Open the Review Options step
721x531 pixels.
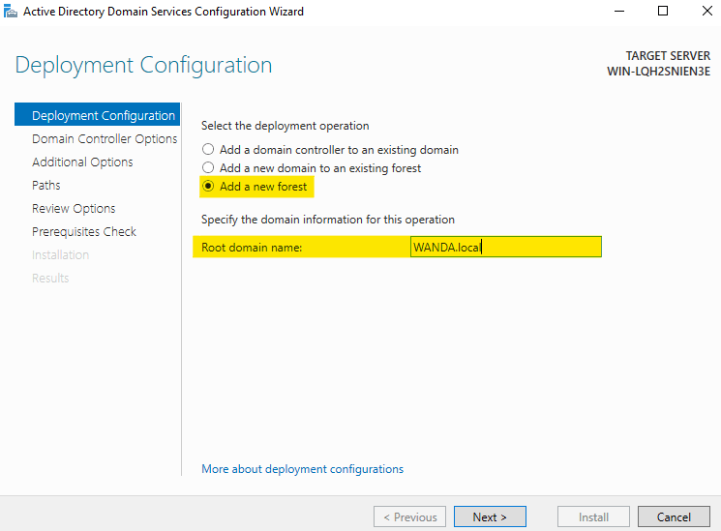pos(74,209)
